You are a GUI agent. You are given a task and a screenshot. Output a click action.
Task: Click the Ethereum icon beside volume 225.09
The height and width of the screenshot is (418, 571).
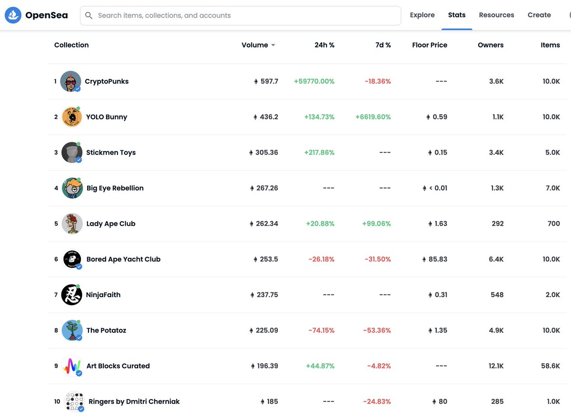[x=252, y=331]
